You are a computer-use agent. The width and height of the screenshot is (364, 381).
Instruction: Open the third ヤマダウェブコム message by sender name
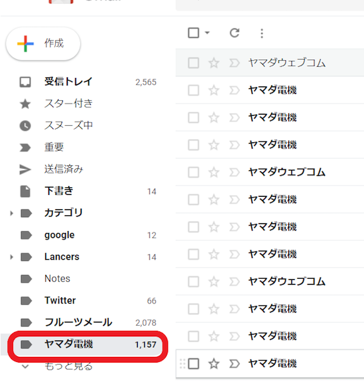coord(287,281)
